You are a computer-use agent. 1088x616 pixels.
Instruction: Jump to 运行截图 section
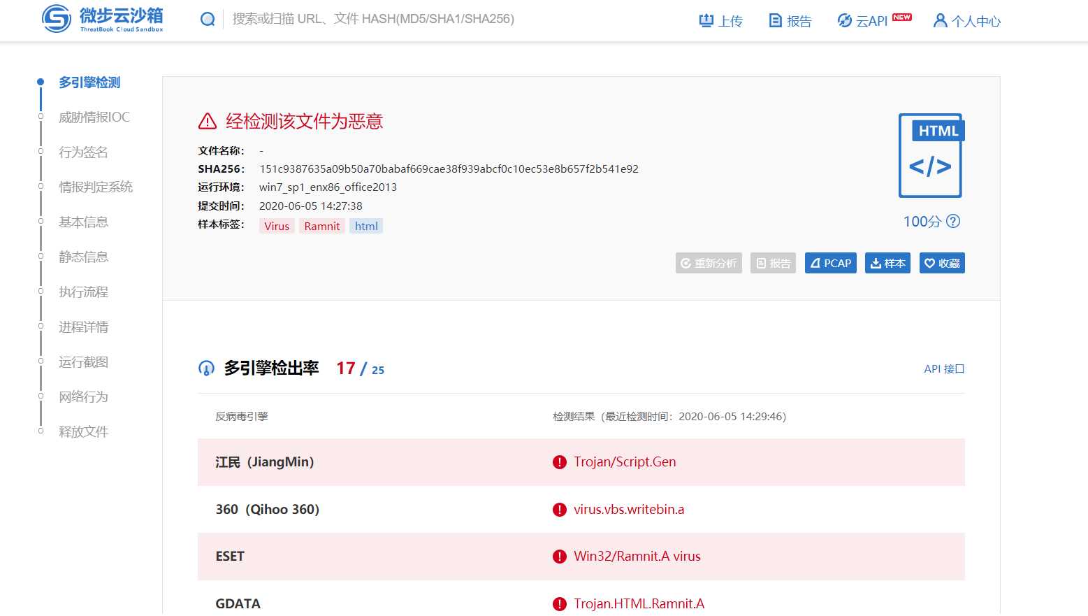pos(83,362)
